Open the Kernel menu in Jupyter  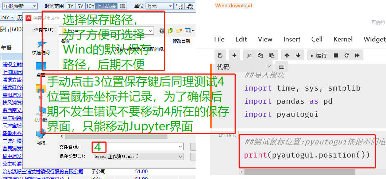(x=343, y=39)
